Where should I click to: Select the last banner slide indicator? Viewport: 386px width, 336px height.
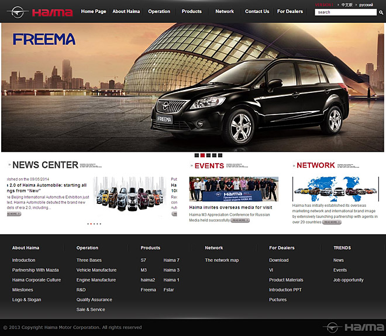220,155
